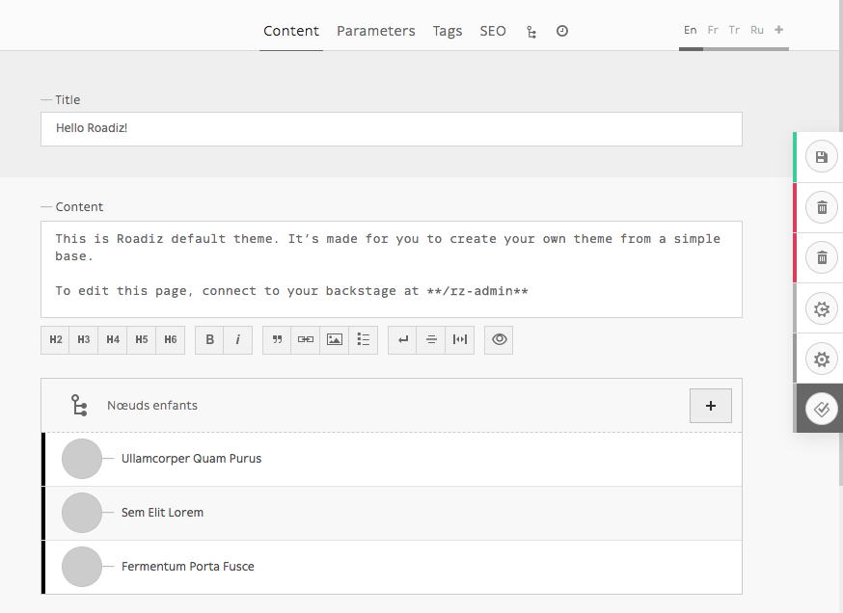Switch to the Fr translation
Viewport: 843px width, 613px height.
[713, 30]
